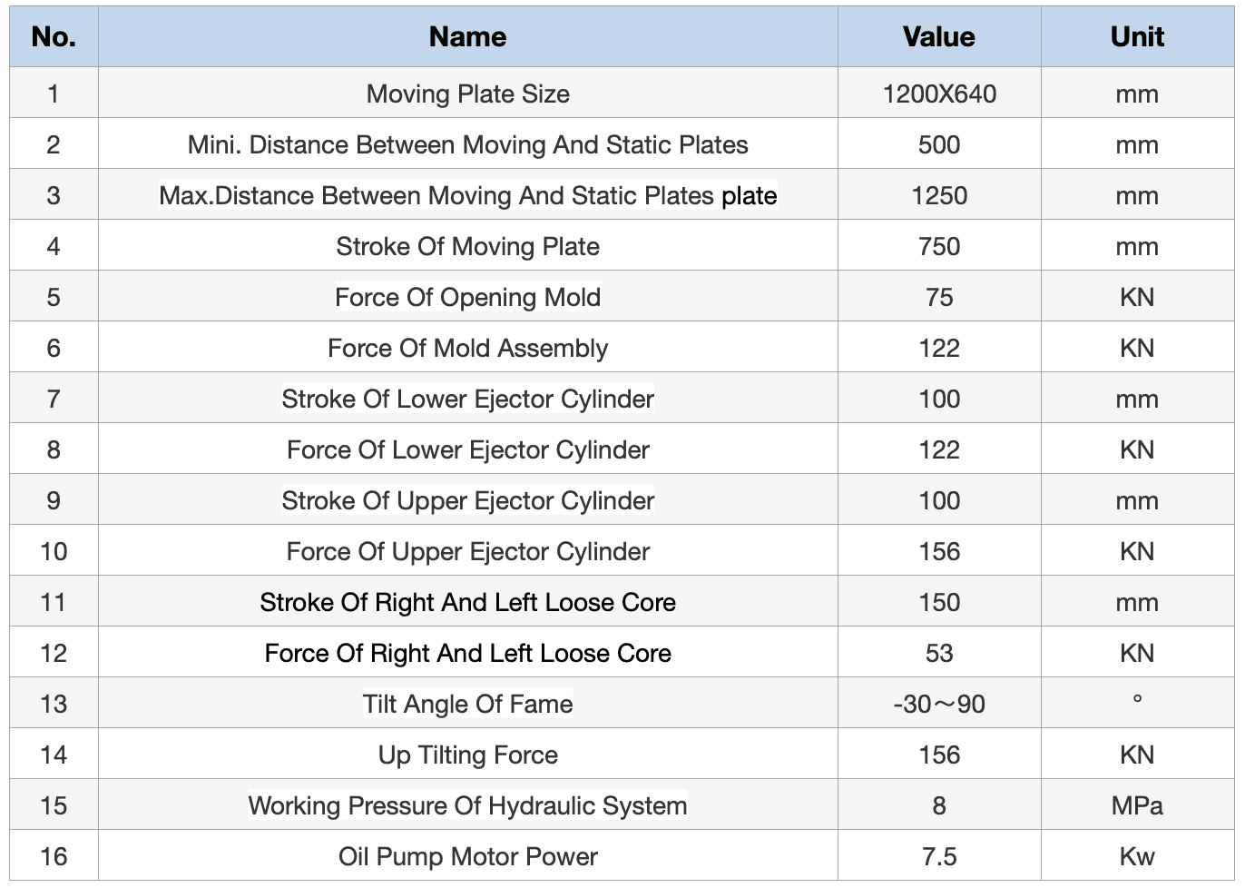Select the 1200X640 value cell
This screenshot has height=888, width=1245.
[938, 94]
